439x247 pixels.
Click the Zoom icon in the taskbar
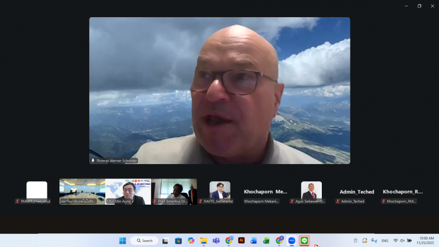(292, 241)
